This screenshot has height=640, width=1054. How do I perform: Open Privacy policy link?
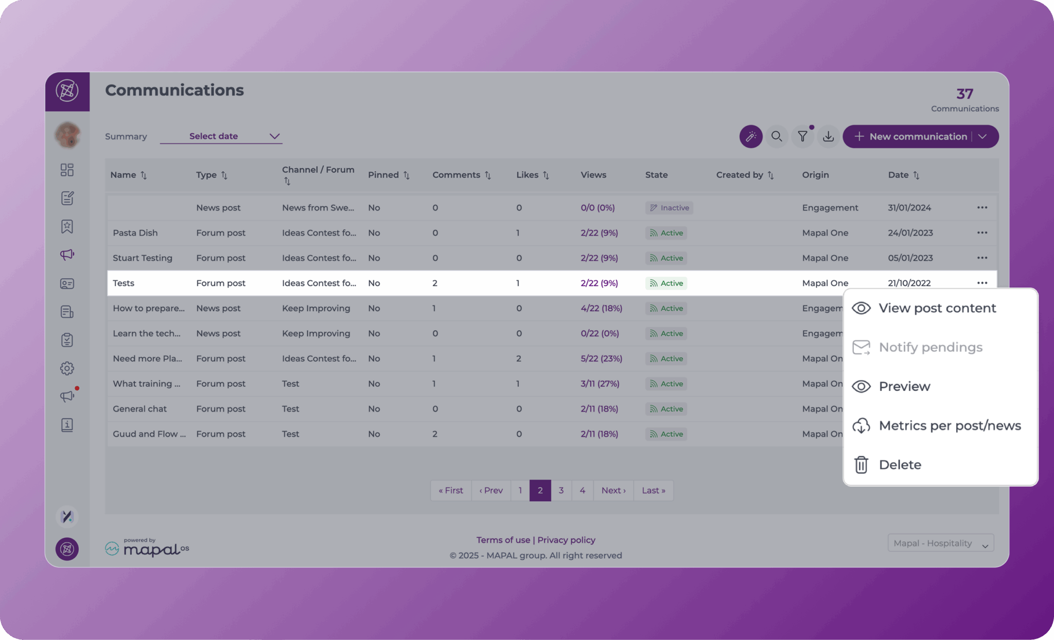tap(566, 540)
